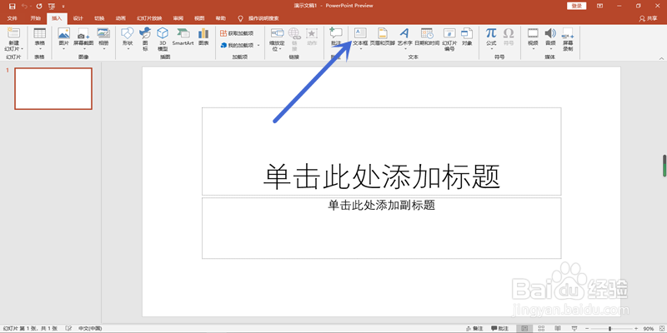The image size is (667, 333).
Task: Insert a 视频 video
Action: click(533, 39)
